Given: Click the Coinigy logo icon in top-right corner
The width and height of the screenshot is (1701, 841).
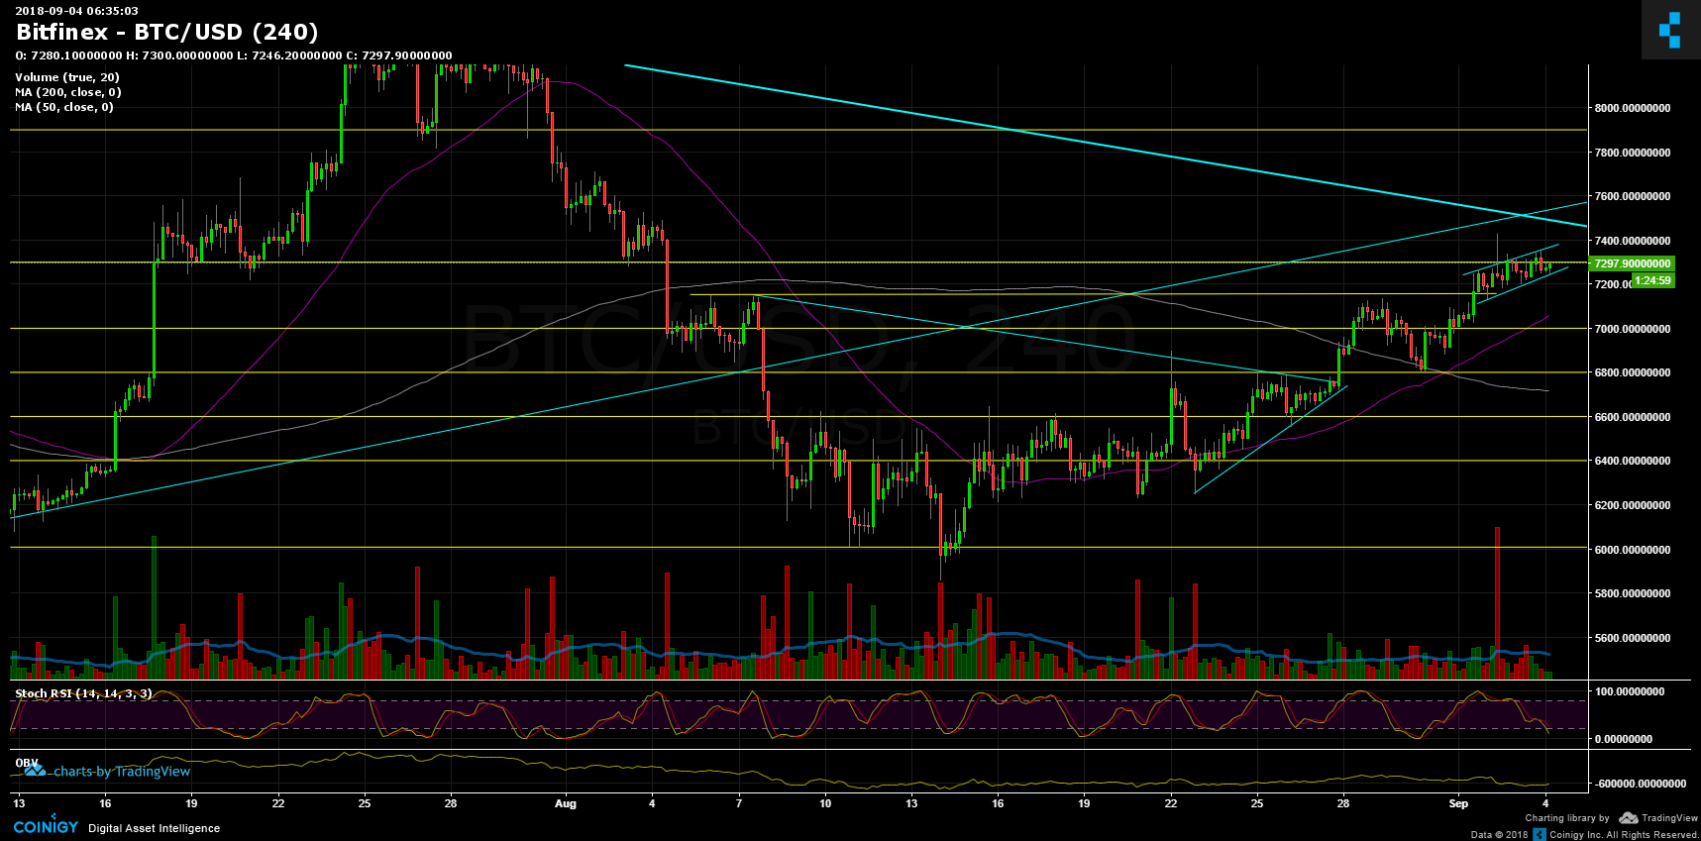Looking at the screenshot, I should point(1670,29).
